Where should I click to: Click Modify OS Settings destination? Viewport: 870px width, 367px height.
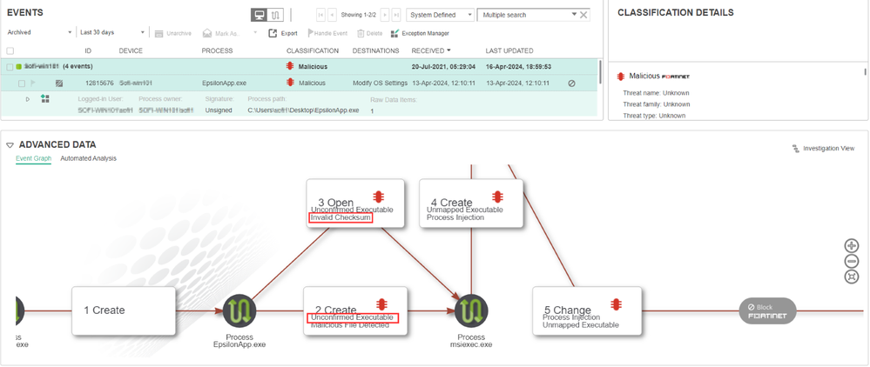click(380, 83)
